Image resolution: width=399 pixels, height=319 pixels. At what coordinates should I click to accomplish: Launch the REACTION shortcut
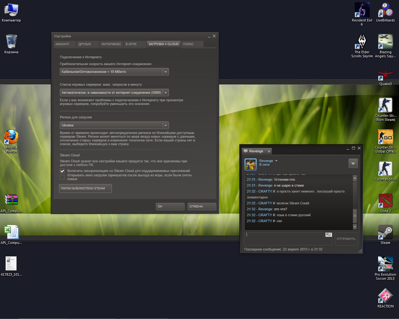pos(386,298)
